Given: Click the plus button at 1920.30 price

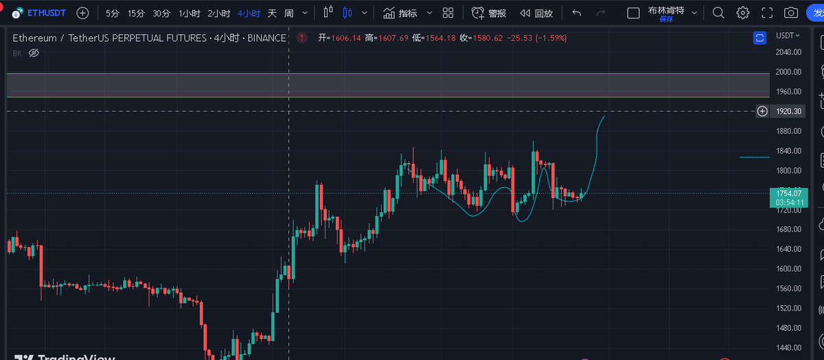Looking at the screenshot, I should coord(762,111).
